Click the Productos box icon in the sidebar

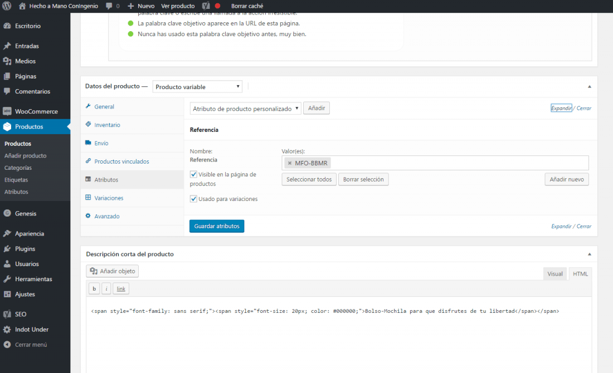tap(7, 126)
